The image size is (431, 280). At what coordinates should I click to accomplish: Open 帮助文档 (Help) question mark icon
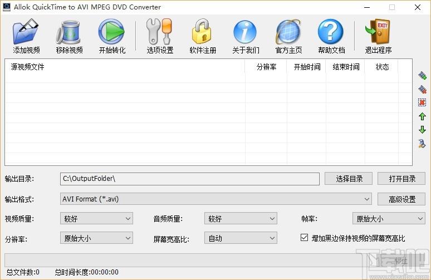[331, 32]
